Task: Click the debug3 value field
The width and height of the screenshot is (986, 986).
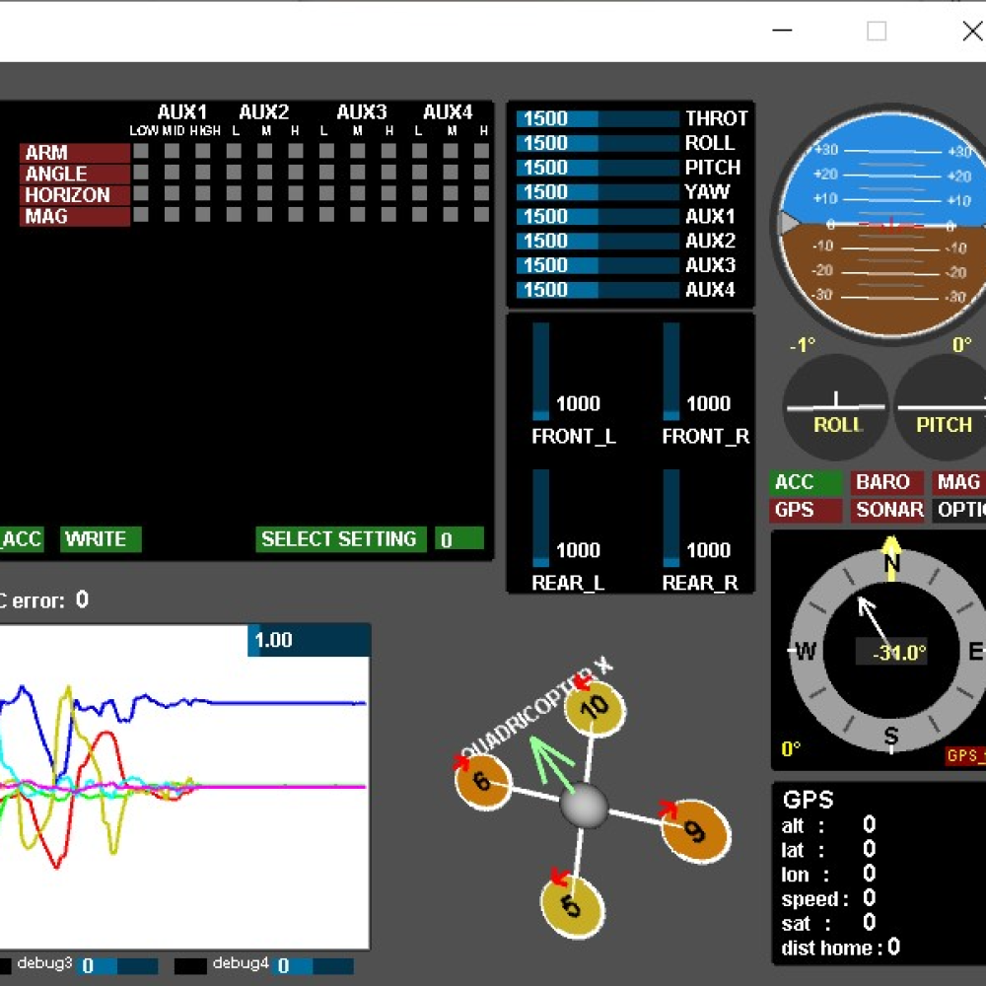Action: point(117,966)
